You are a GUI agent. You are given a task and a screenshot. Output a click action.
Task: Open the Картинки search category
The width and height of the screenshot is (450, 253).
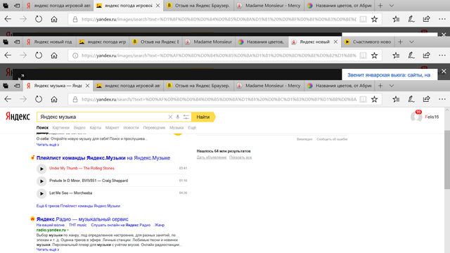(x=61, y=128)
